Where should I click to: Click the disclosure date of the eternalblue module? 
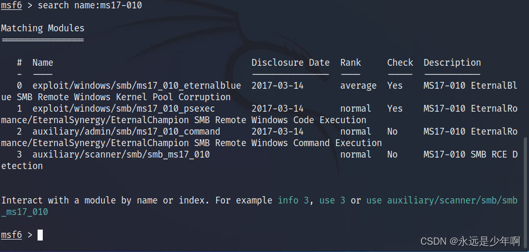pos(278,86)
